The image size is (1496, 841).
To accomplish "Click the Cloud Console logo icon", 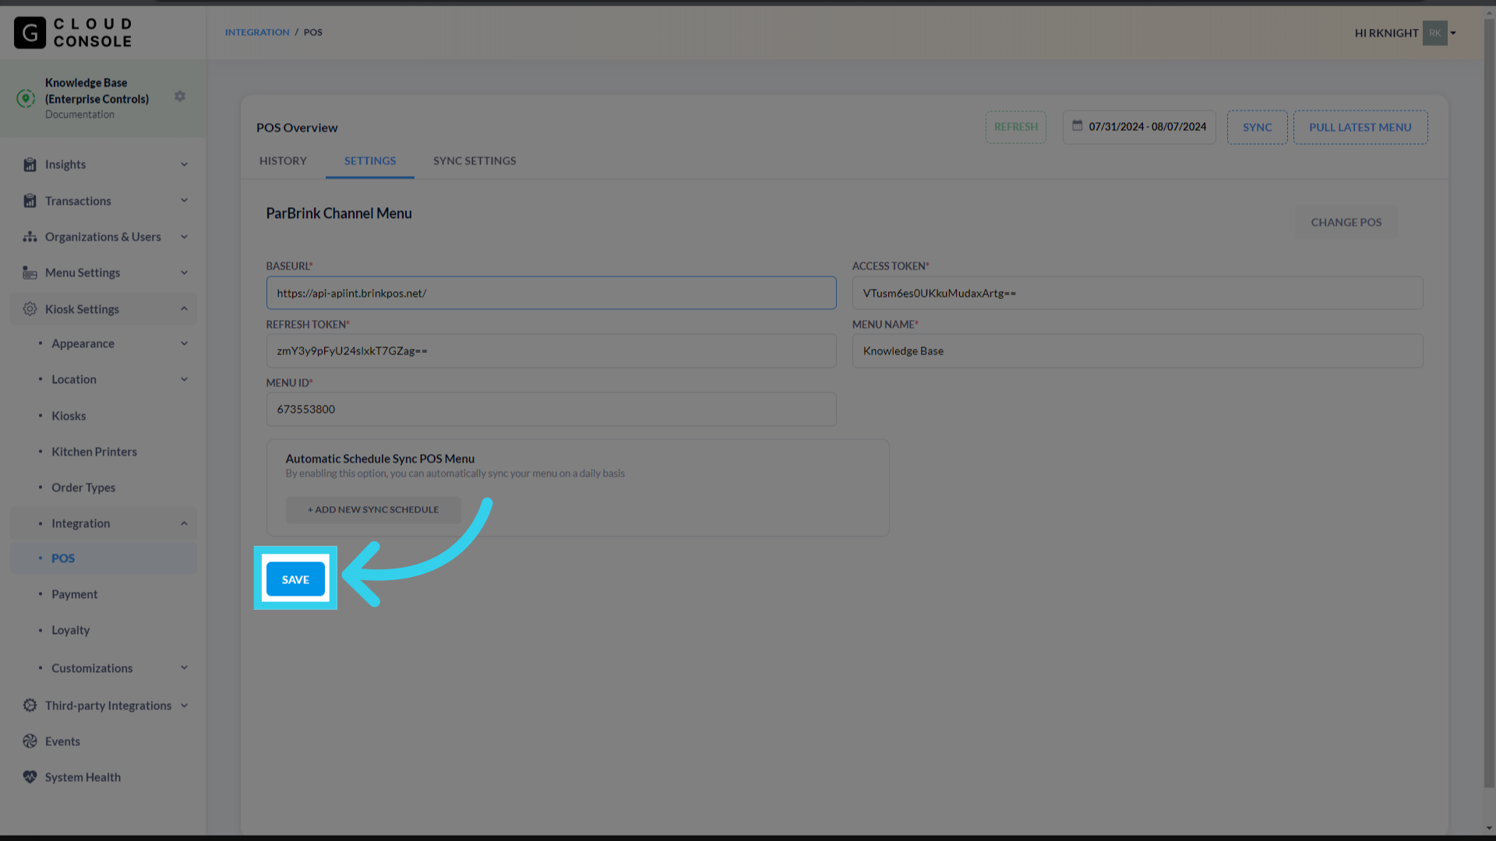I will point(30,33).
